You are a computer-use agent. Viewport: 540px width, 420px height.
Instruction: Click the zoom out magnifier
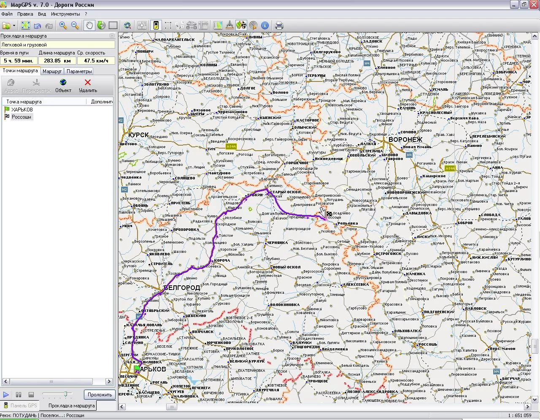75,25
